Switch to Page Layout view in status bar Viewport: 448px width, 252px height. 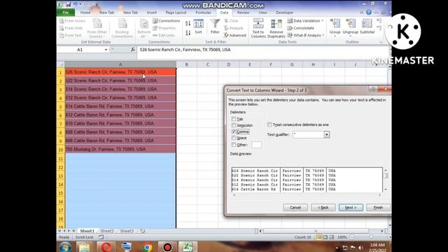(325, 237)
